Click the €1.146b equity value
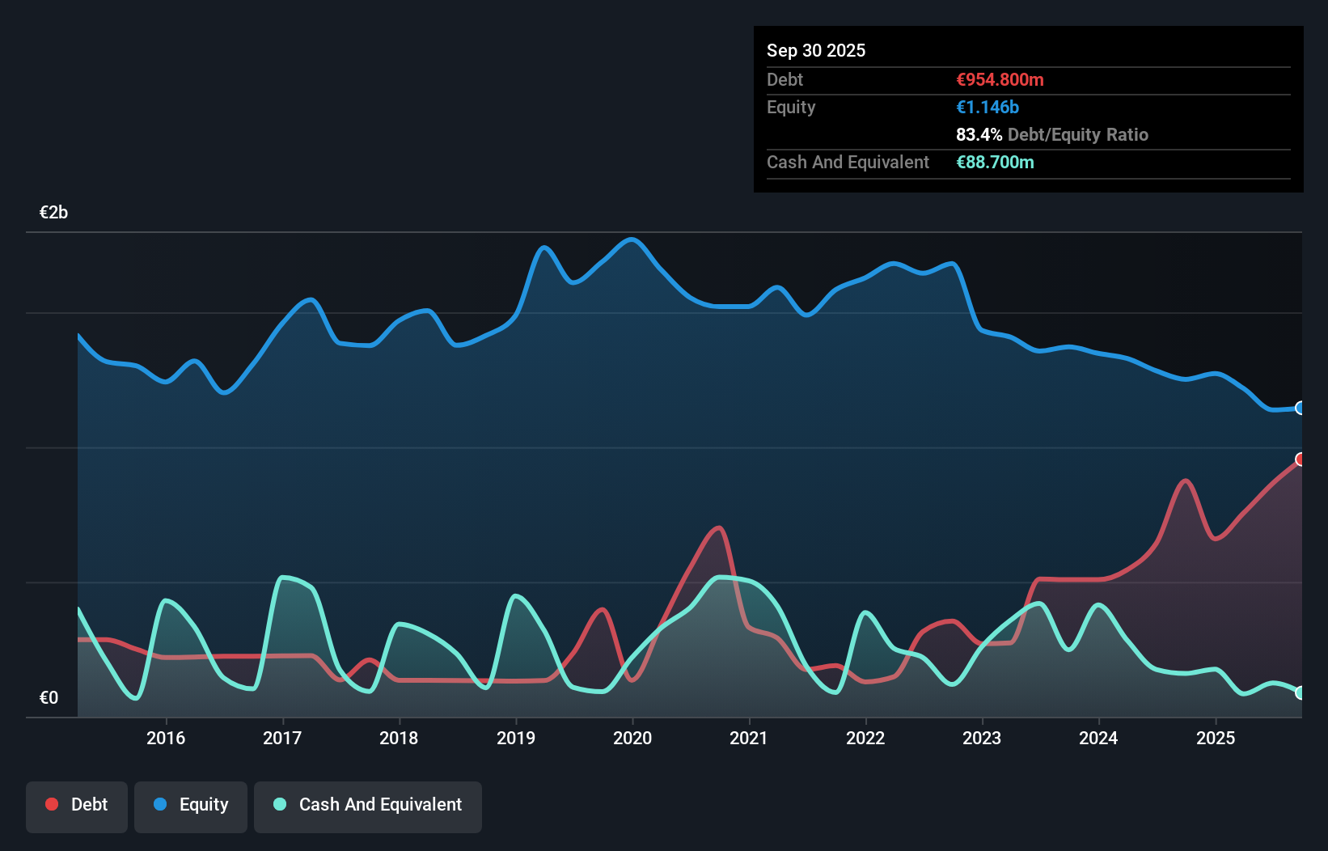1328x851 pixels. tap(988, 107)
